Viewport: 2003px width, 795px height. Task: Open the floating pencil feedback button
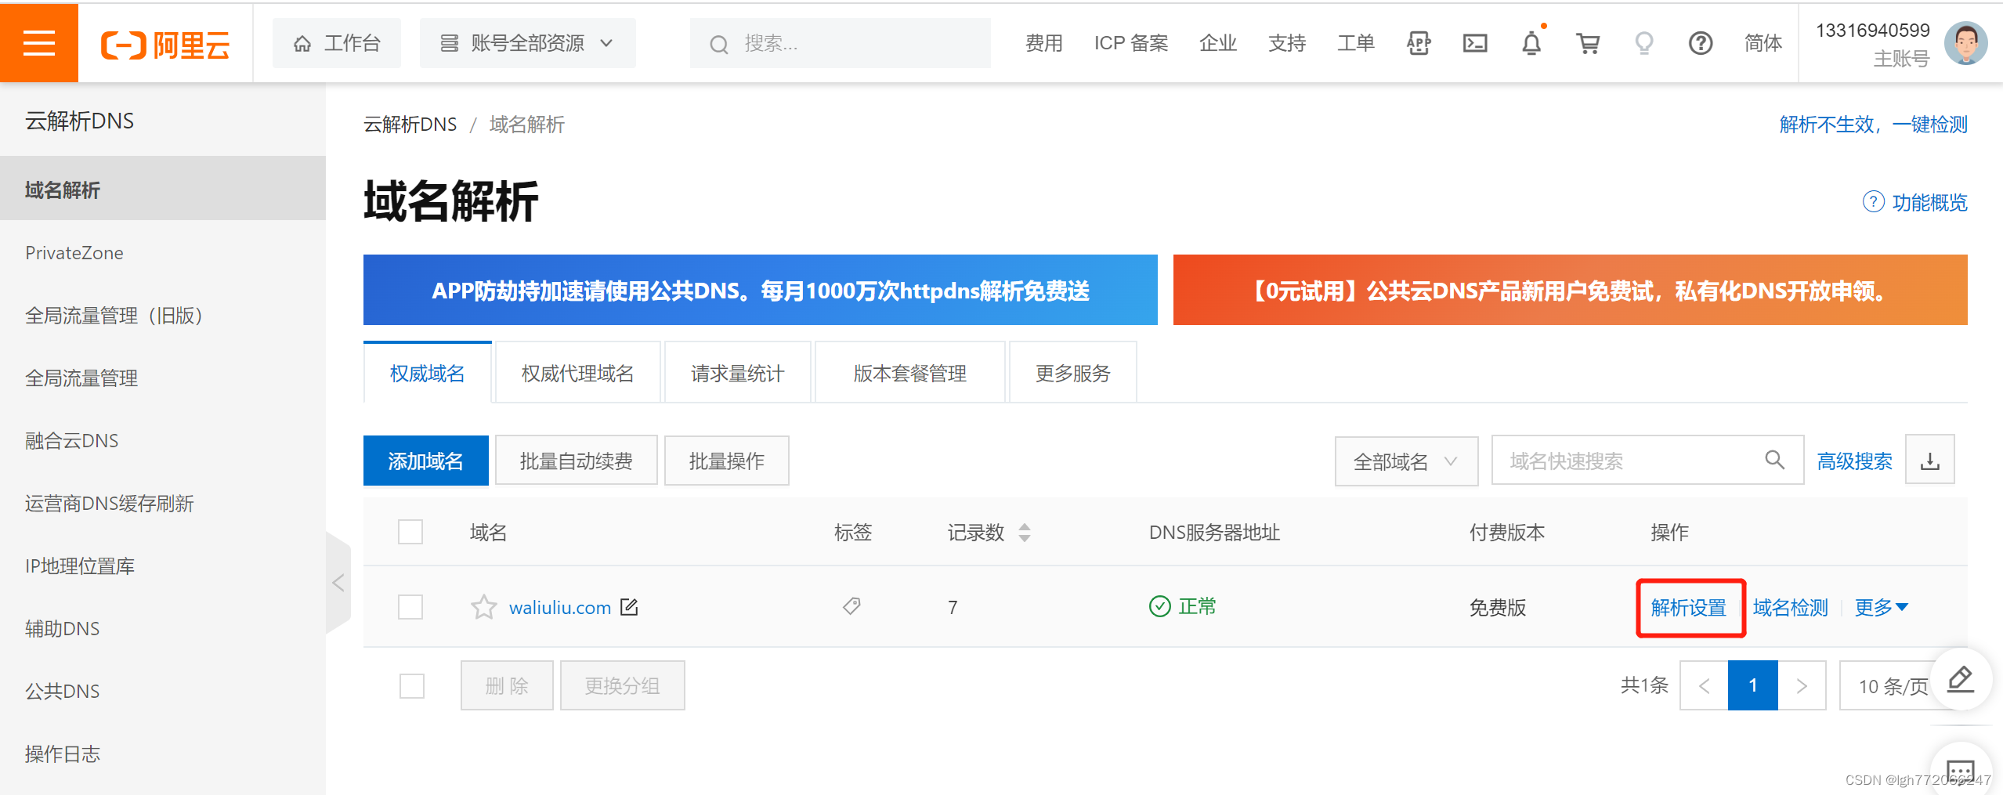click(1961, 679)
